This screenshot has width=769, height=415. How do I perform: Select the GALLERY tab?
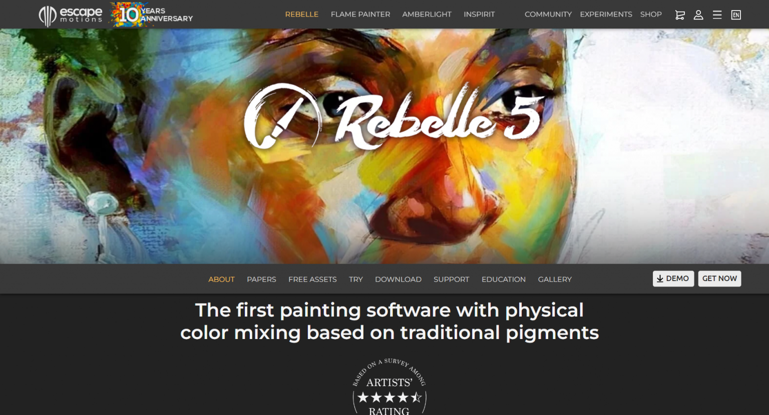tap(555, 279)
